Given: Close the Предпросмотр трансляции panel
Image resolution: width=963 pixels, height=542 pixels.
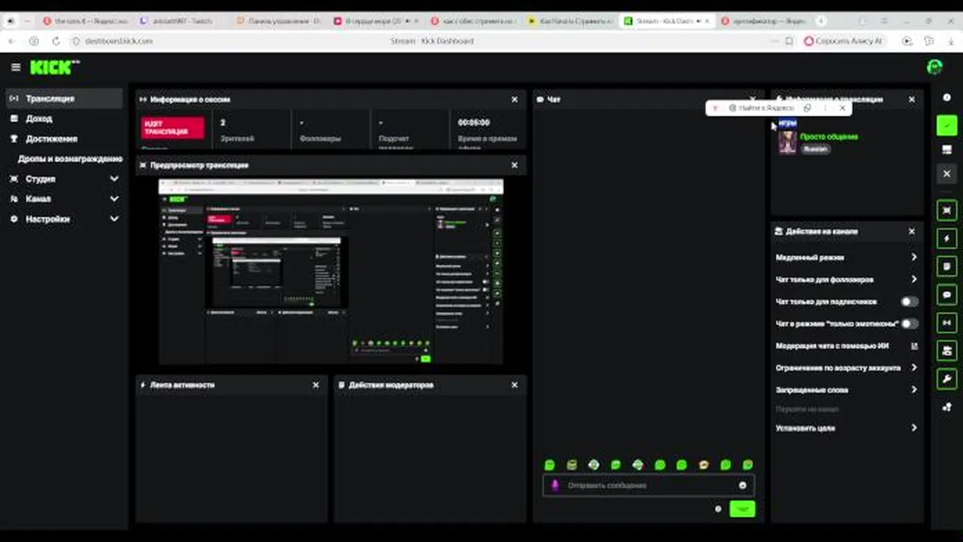Looking at the screenshot, I should click(x=515, y=165).
